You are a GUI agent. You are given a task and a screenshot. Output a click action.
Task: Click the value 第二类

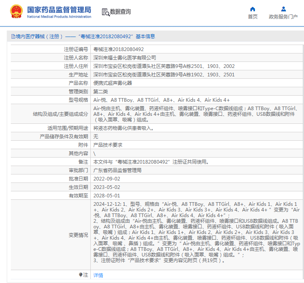tap(100, 92)
